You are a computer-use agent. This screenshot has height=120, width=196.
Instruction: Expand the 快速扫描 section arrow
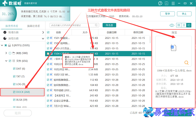click(x=43, y=32)
